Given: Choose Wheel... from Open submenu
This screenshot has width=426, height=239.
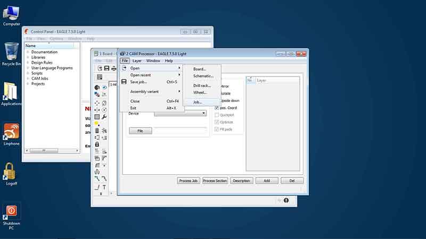Looking at the screenshot, I should [202, 92].
